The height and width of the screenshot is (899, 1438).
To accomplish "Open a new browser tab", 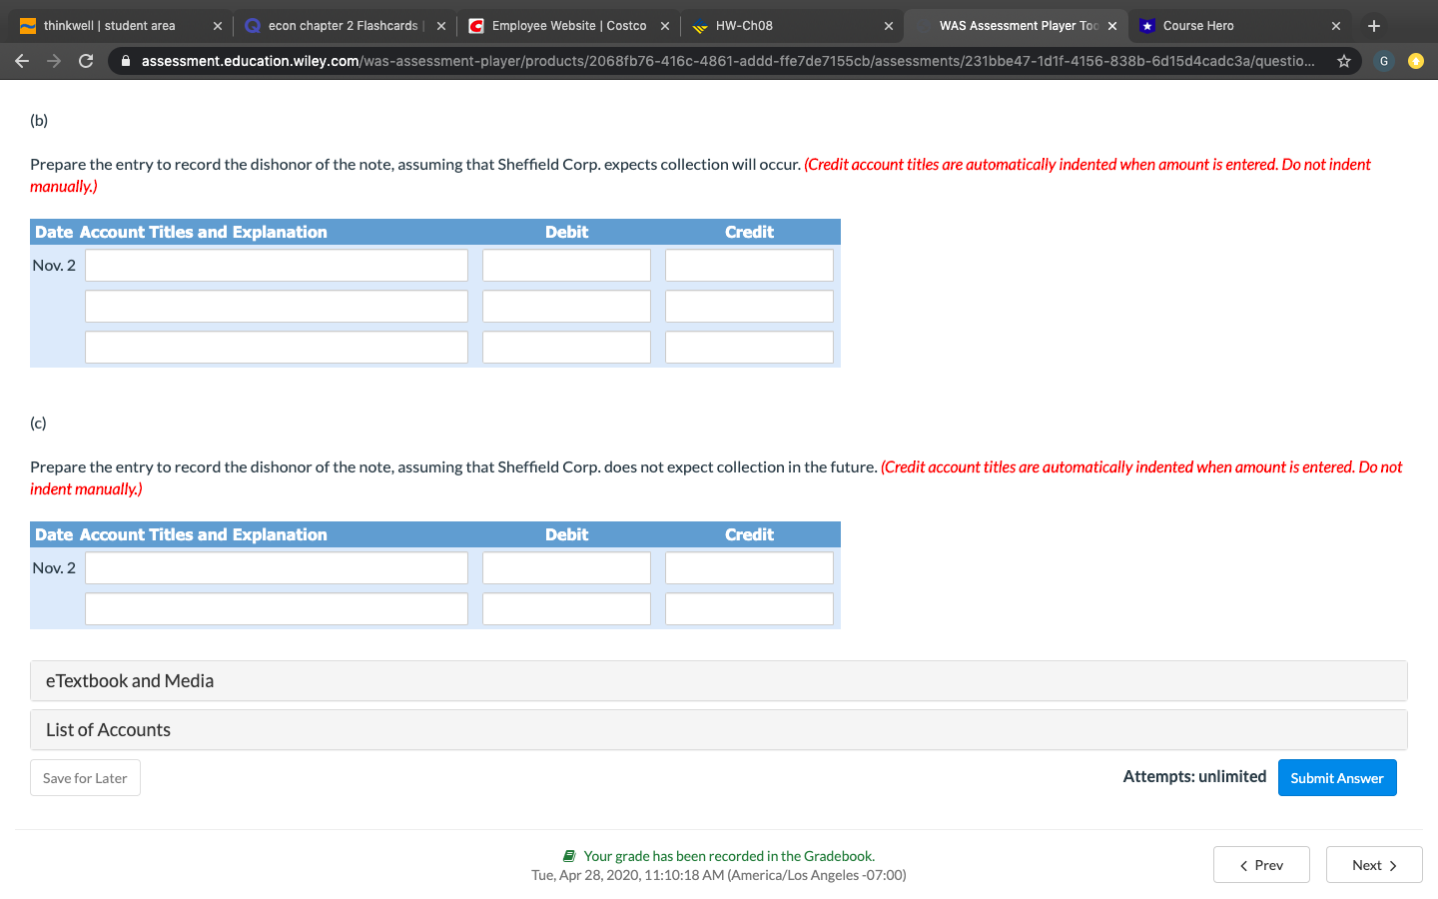I will click(1374, 26).
